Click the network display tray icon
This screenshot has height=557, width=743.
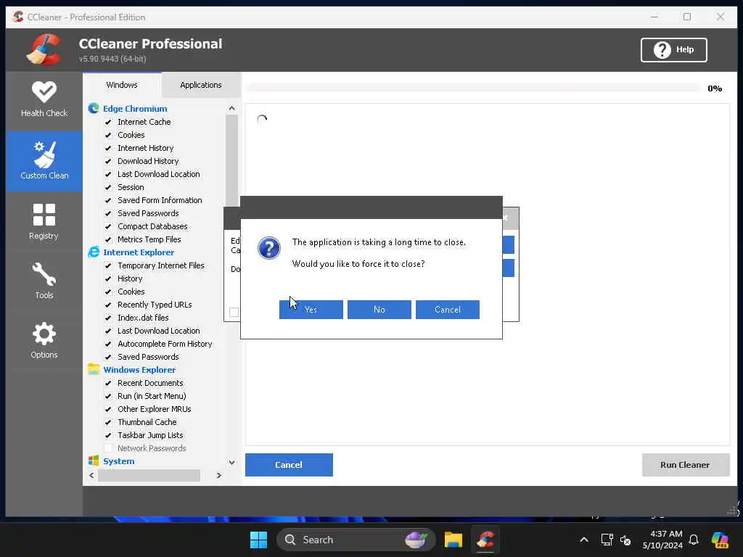607,540
